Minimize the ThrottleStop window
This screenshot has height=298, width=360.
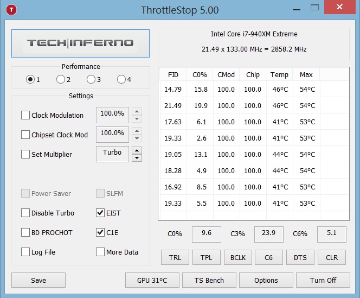297,10
